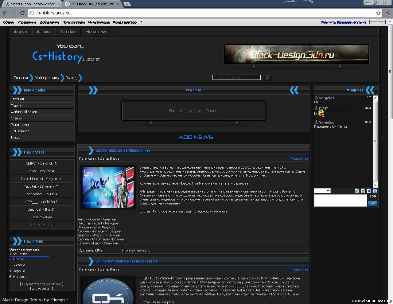Click the site info icon in the address bar
Viewport: 393px width, 304px height.
pyautogui.click(x=32, y=13)
